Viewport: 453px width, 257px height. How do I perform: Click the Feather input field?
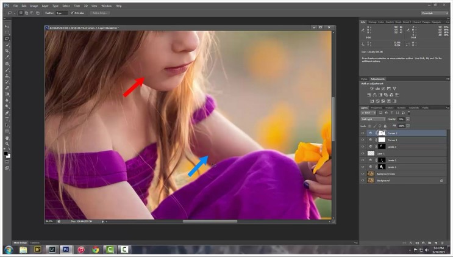62,12
